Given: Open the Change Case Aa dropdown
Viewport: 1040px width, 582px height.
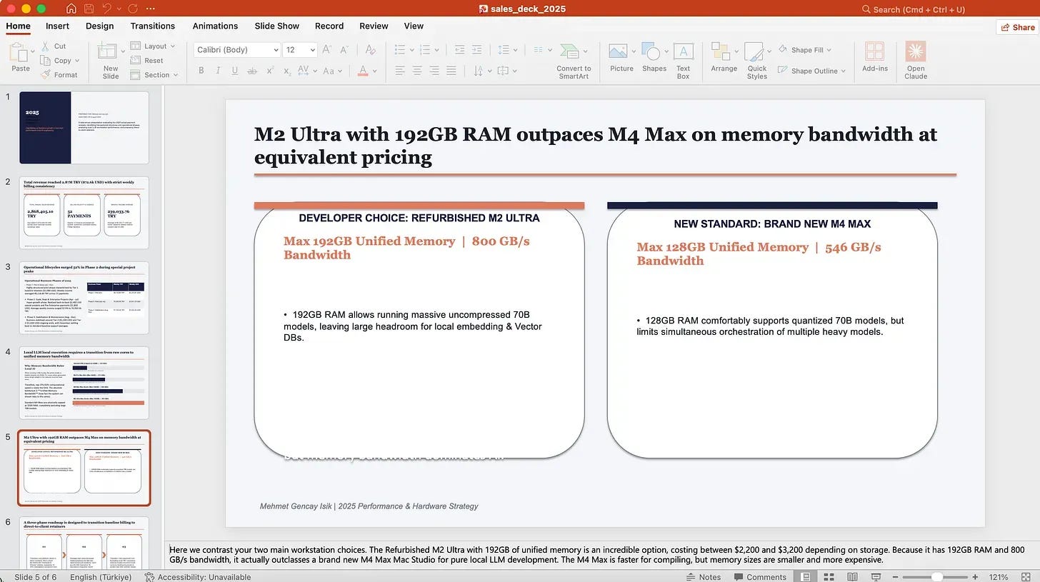Looking at the screenshot, I should 331,71.
